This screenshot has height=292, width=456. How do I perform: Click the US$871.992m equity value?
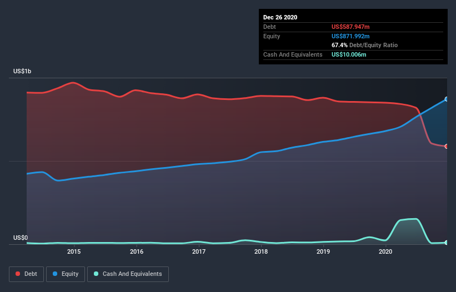click(350, 36)
